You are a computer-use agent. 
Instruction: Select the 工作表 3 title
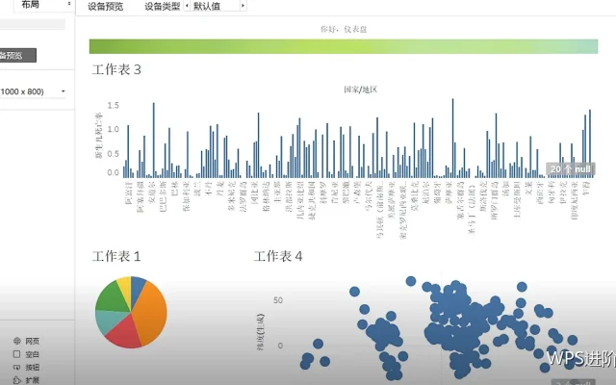(116, 70)
